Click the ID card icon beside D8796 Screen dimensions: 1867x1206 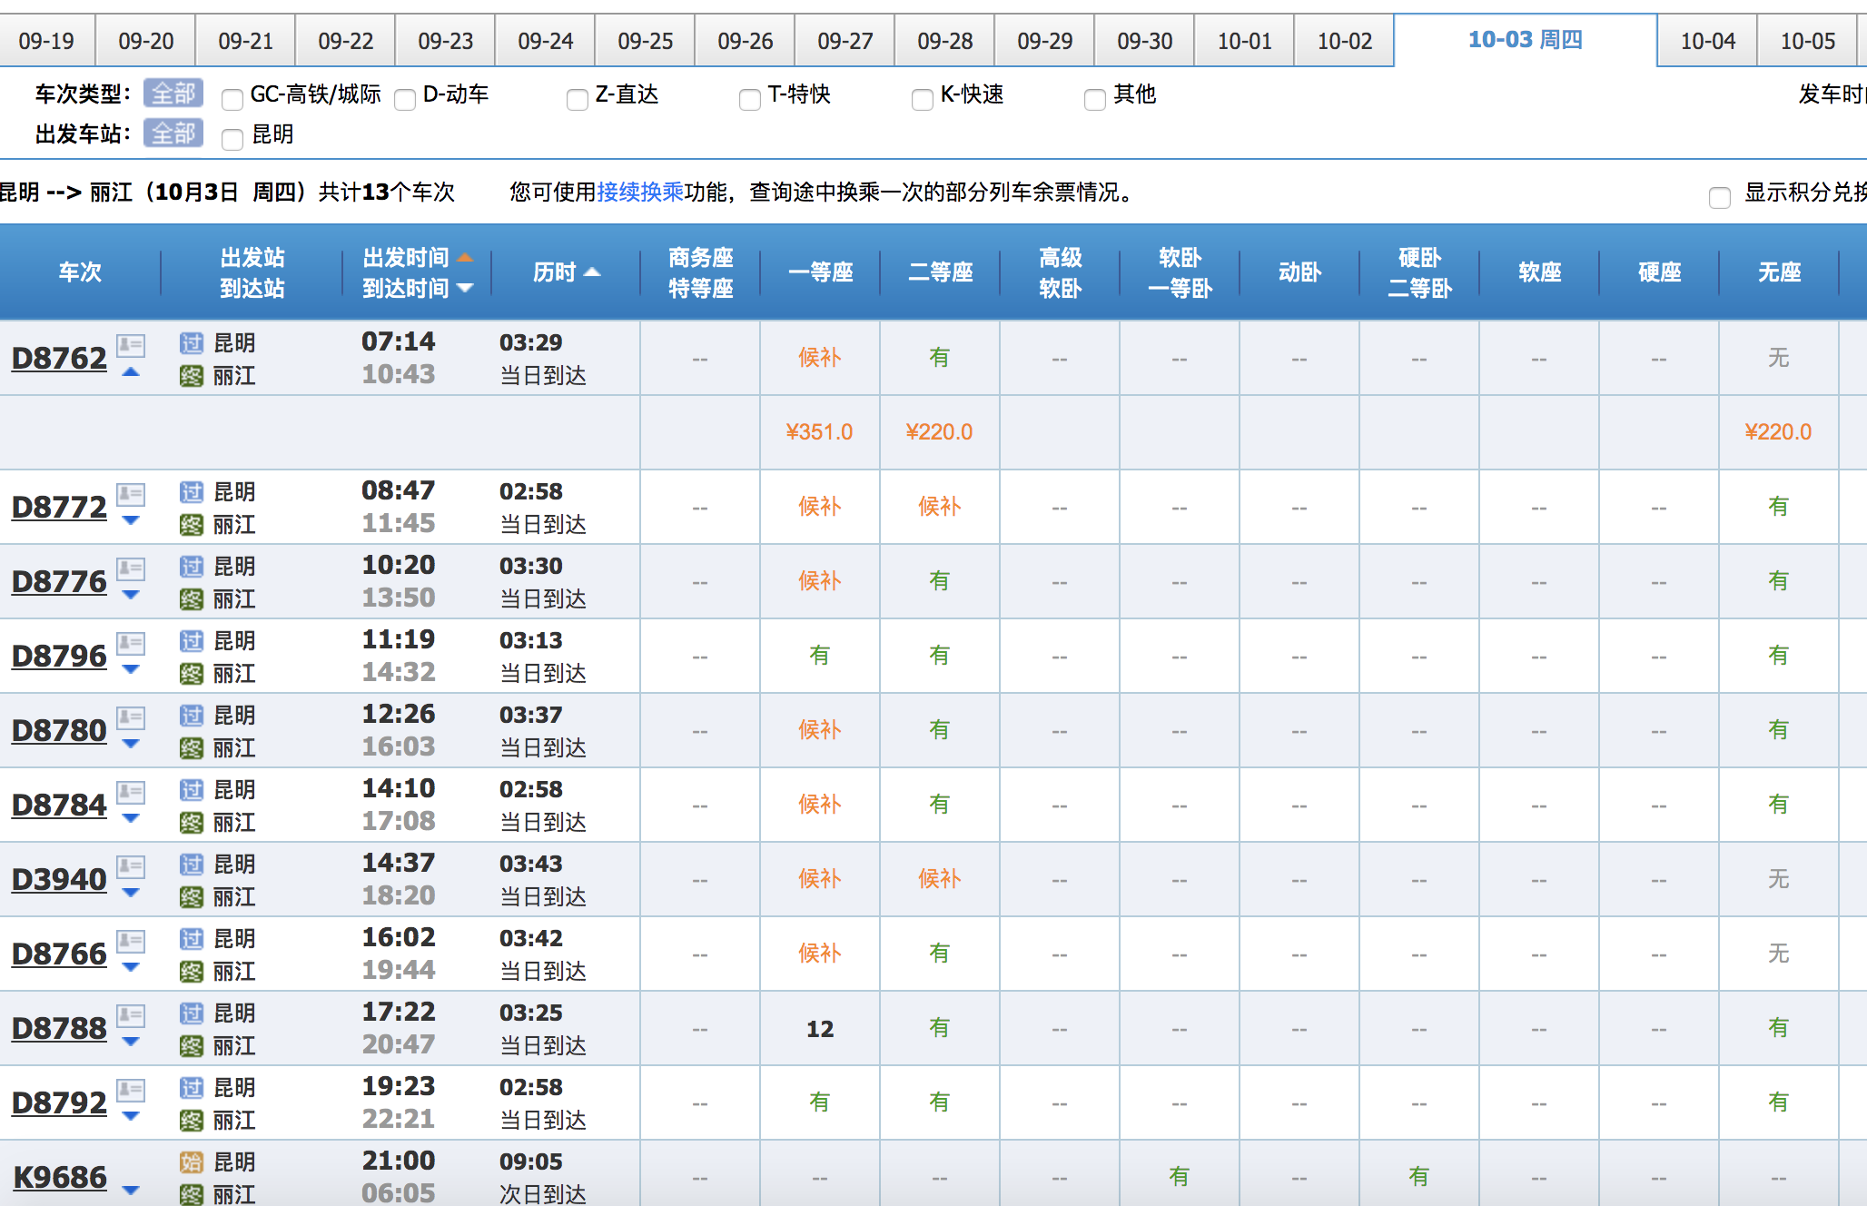click(131, 643)
